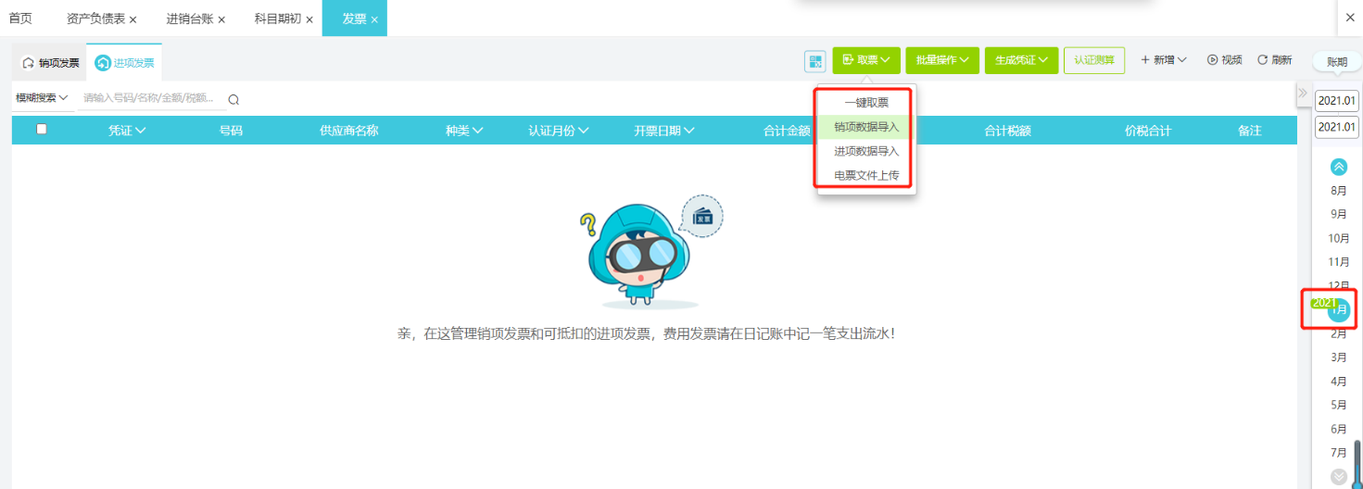Click the 合计税额 column header
The width and height of the screenshot is (1363, 489).
(1008, 131)
